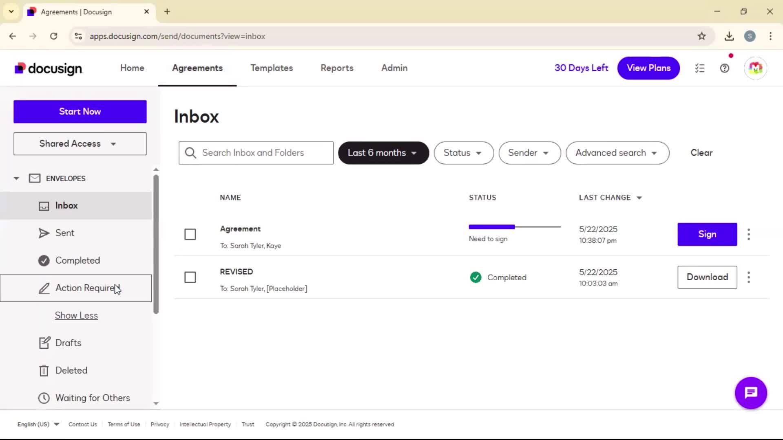View site information icon in address bar
783x440 pixels.
click(x=78, y=36)
